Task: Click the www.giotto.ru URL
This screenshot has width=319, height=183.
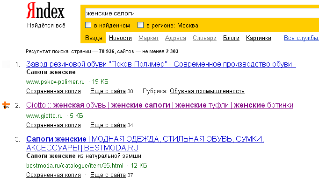Action: point(44,116)
